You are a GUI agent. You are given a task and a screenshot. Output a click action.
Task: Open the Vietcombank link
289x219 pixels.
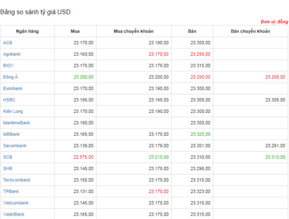pyautogui.click(x=16, y=203)
